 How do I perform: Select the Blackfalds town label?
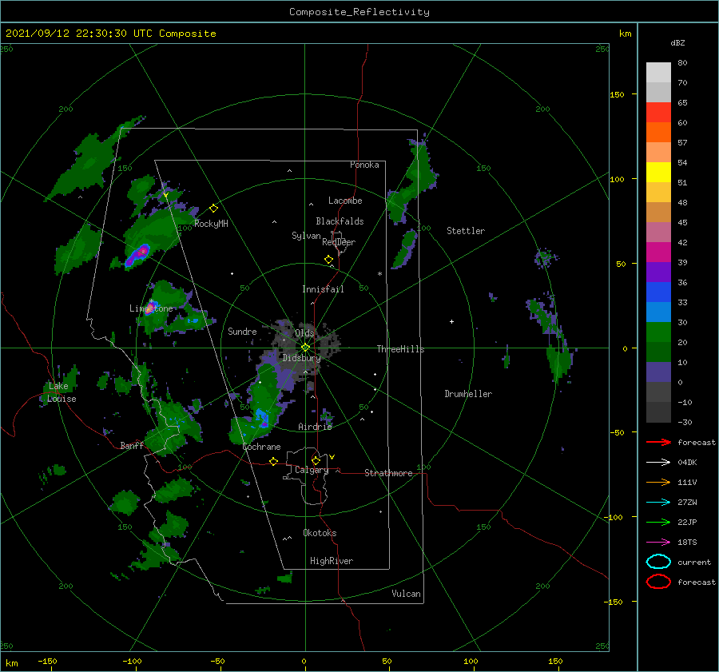340,221
